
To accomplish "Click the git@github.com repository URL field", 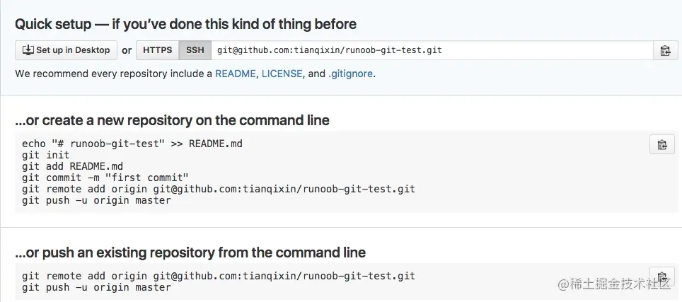I will pyautogui.click(x=432, y=50).
